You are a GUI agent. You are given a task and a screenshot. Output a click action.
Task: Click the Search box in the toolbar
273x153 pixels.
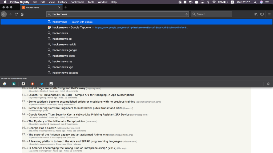tap(211, 14)
